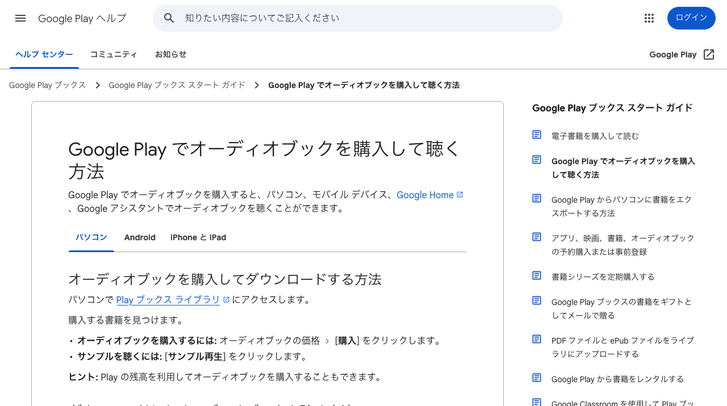This screenshot has height=406, width=727.
Task: Click icon beside Play ブックス ライブラリ link
Action: tap(226, 300)
